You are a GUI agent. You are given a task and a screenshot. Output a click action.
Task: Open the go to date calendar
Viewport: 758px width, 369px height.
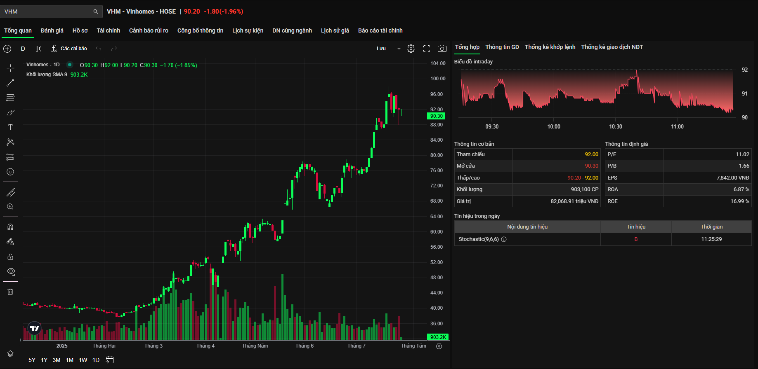click(110, 360)
